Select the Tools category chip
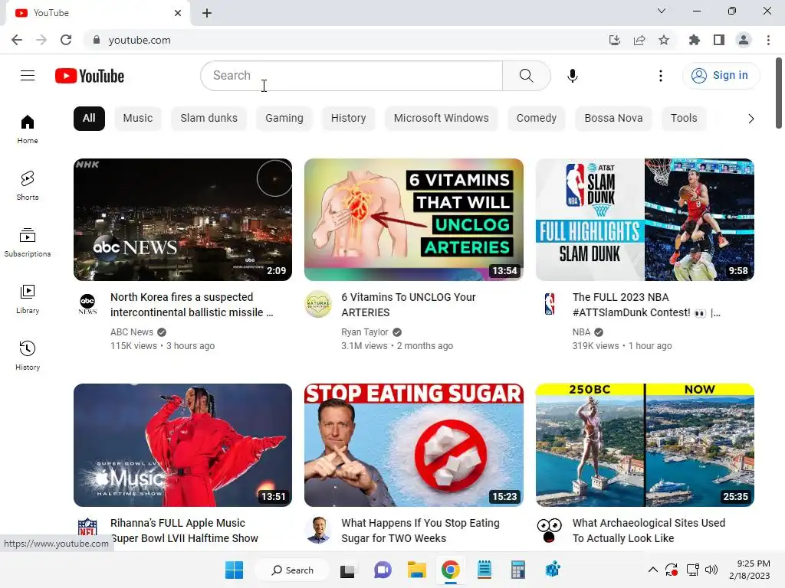 (684, 119)
